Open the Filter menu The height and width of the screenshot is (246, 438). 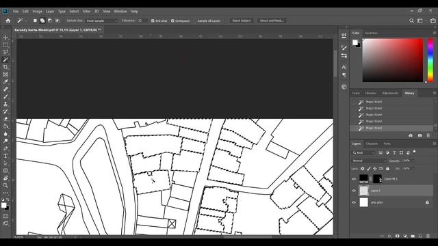click(x=86, y=12)
